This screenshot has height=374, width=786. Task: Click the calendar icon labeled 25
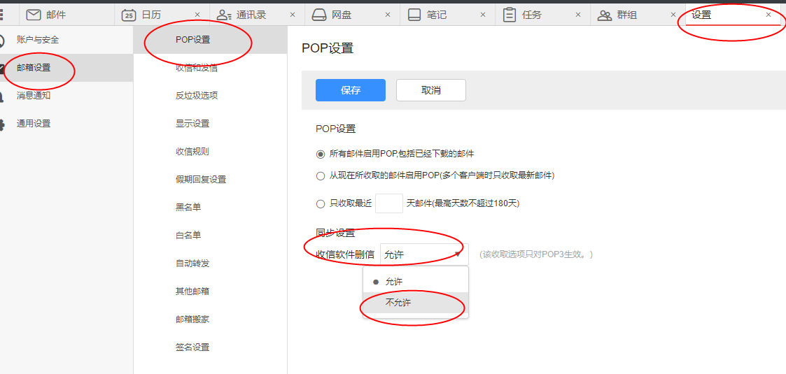pyautogui.click(x=129, y=15)
